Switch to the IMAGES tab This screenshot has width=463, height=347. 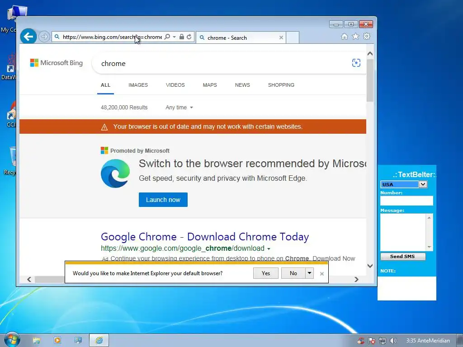tap(138, 85)
